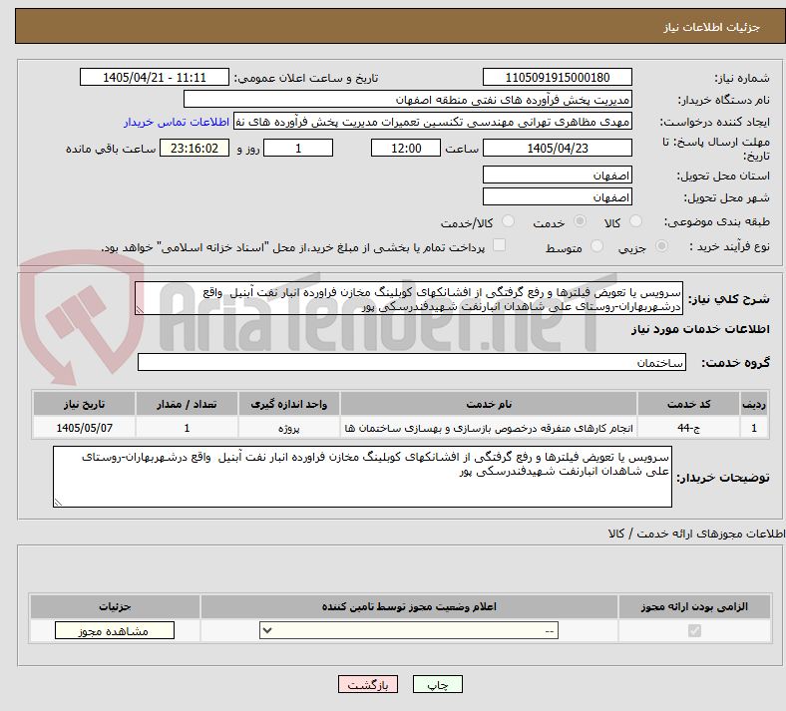The width and height of the screenshot is (786, 711).
Task: Click the طبقه بندی موضوعی label
Action: [x=717, y=221]
